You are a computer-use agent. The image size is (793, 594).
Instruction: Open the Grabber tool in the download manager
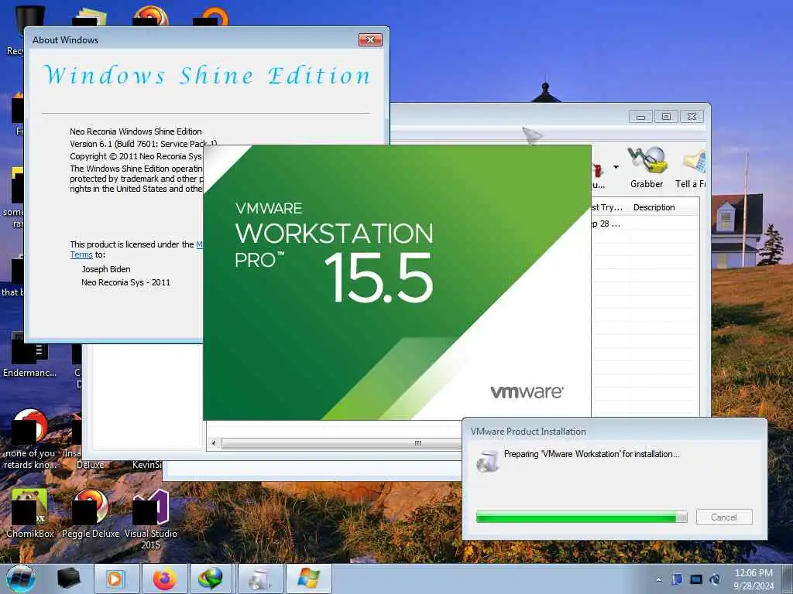(x=647, y=168)
